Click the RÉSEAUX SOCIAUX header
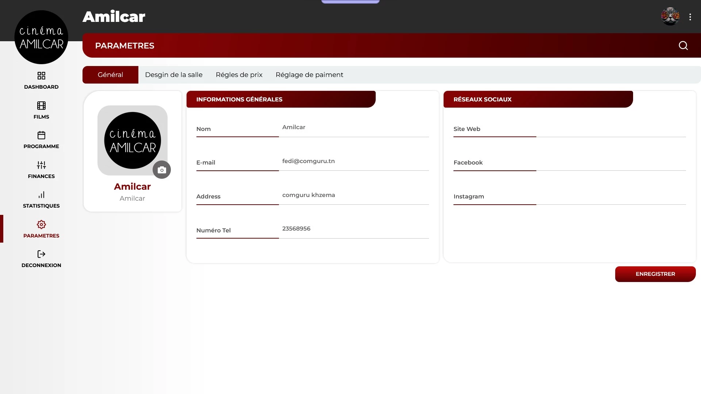The image size is (701, 394). tap(538, 99)
